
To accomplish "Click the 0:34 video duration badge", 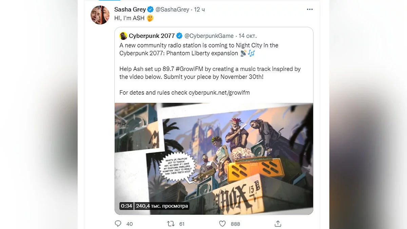I will coord(126,206).
